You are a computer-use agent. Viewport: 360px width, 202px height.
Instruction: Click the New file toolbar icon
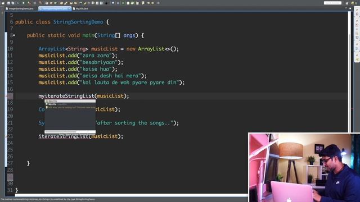3,3
